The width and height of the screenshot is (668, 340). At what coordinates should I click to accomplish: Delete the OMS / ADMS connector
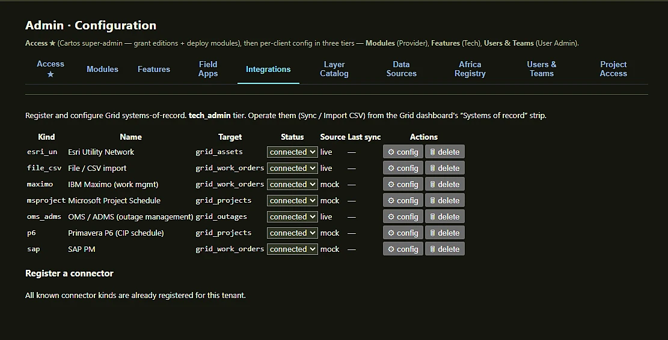[444, 216]
